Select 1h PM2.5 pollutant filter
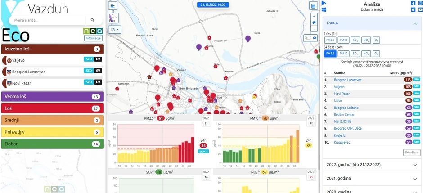This screenshot has width=423, height=193. 330,40
